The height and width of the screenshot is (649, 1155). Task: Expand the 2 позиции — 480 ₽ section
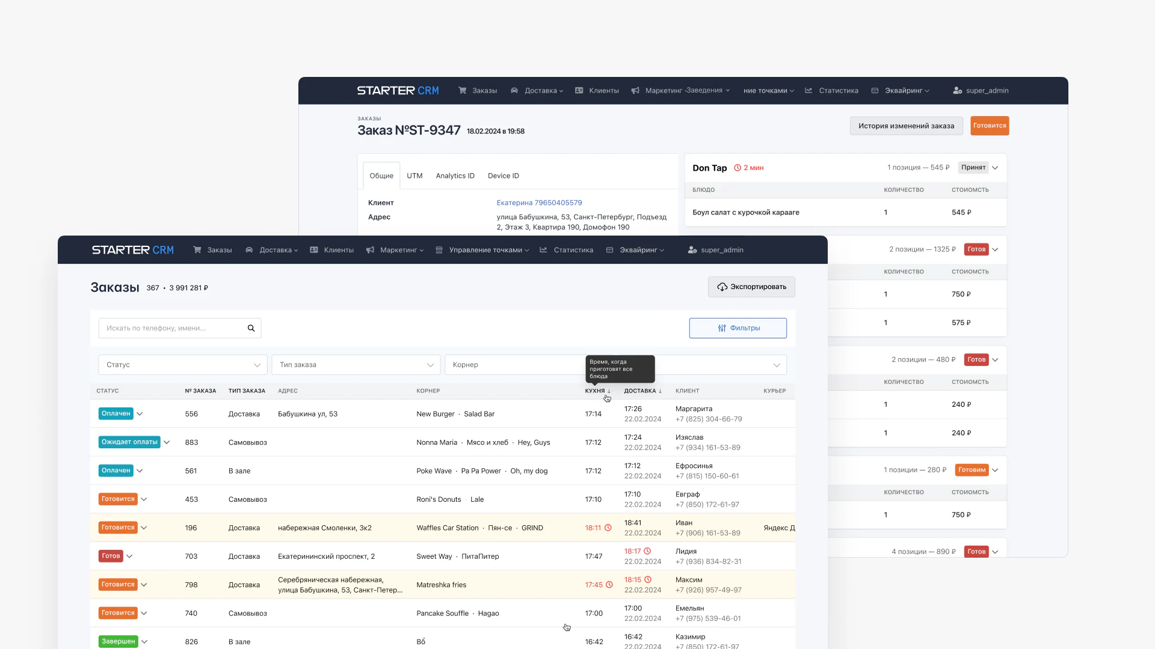(x=995, y=360)
